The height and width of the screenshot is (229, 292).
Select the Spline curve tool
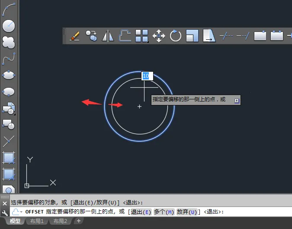[9, 58]
